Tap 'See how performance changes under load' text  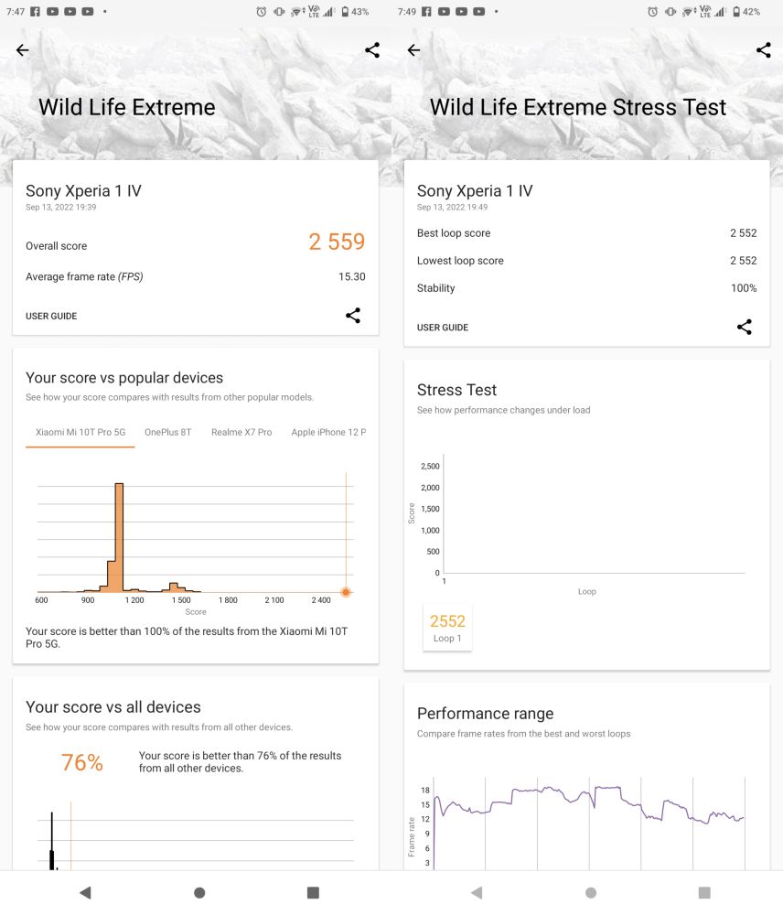click(503, 410)
